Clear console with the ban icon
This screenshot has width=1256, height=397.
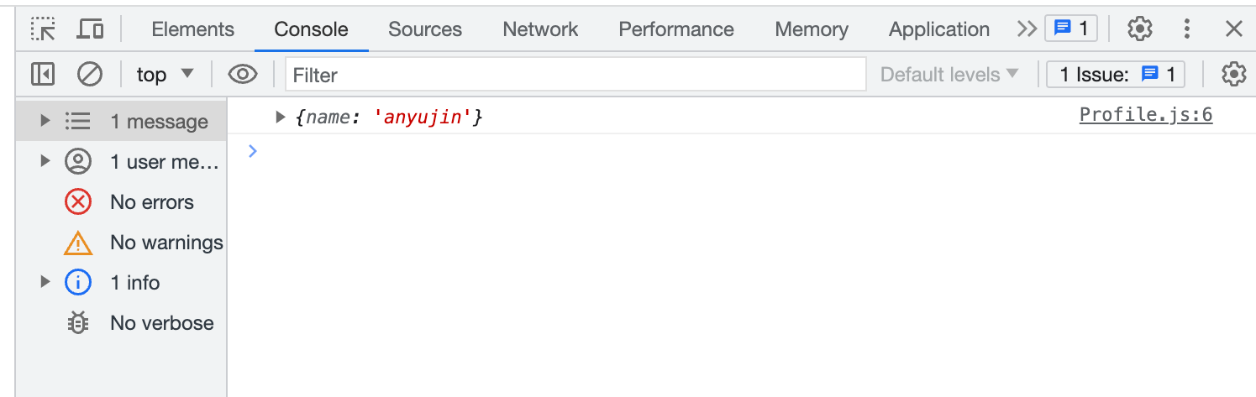click(90, 75)
